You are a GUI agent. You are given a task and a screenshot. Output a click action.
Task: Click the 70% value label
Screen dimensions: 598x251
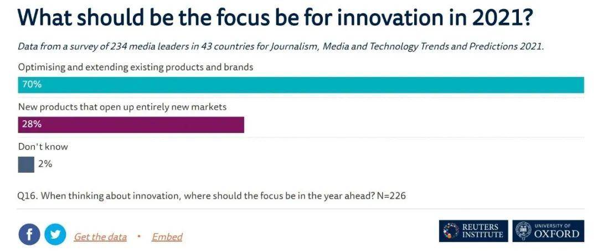pos(32,85)
